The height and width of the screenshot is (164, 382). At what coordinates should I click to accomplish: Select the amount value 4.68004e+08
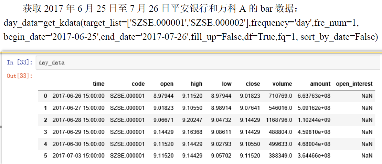(314, 144)
